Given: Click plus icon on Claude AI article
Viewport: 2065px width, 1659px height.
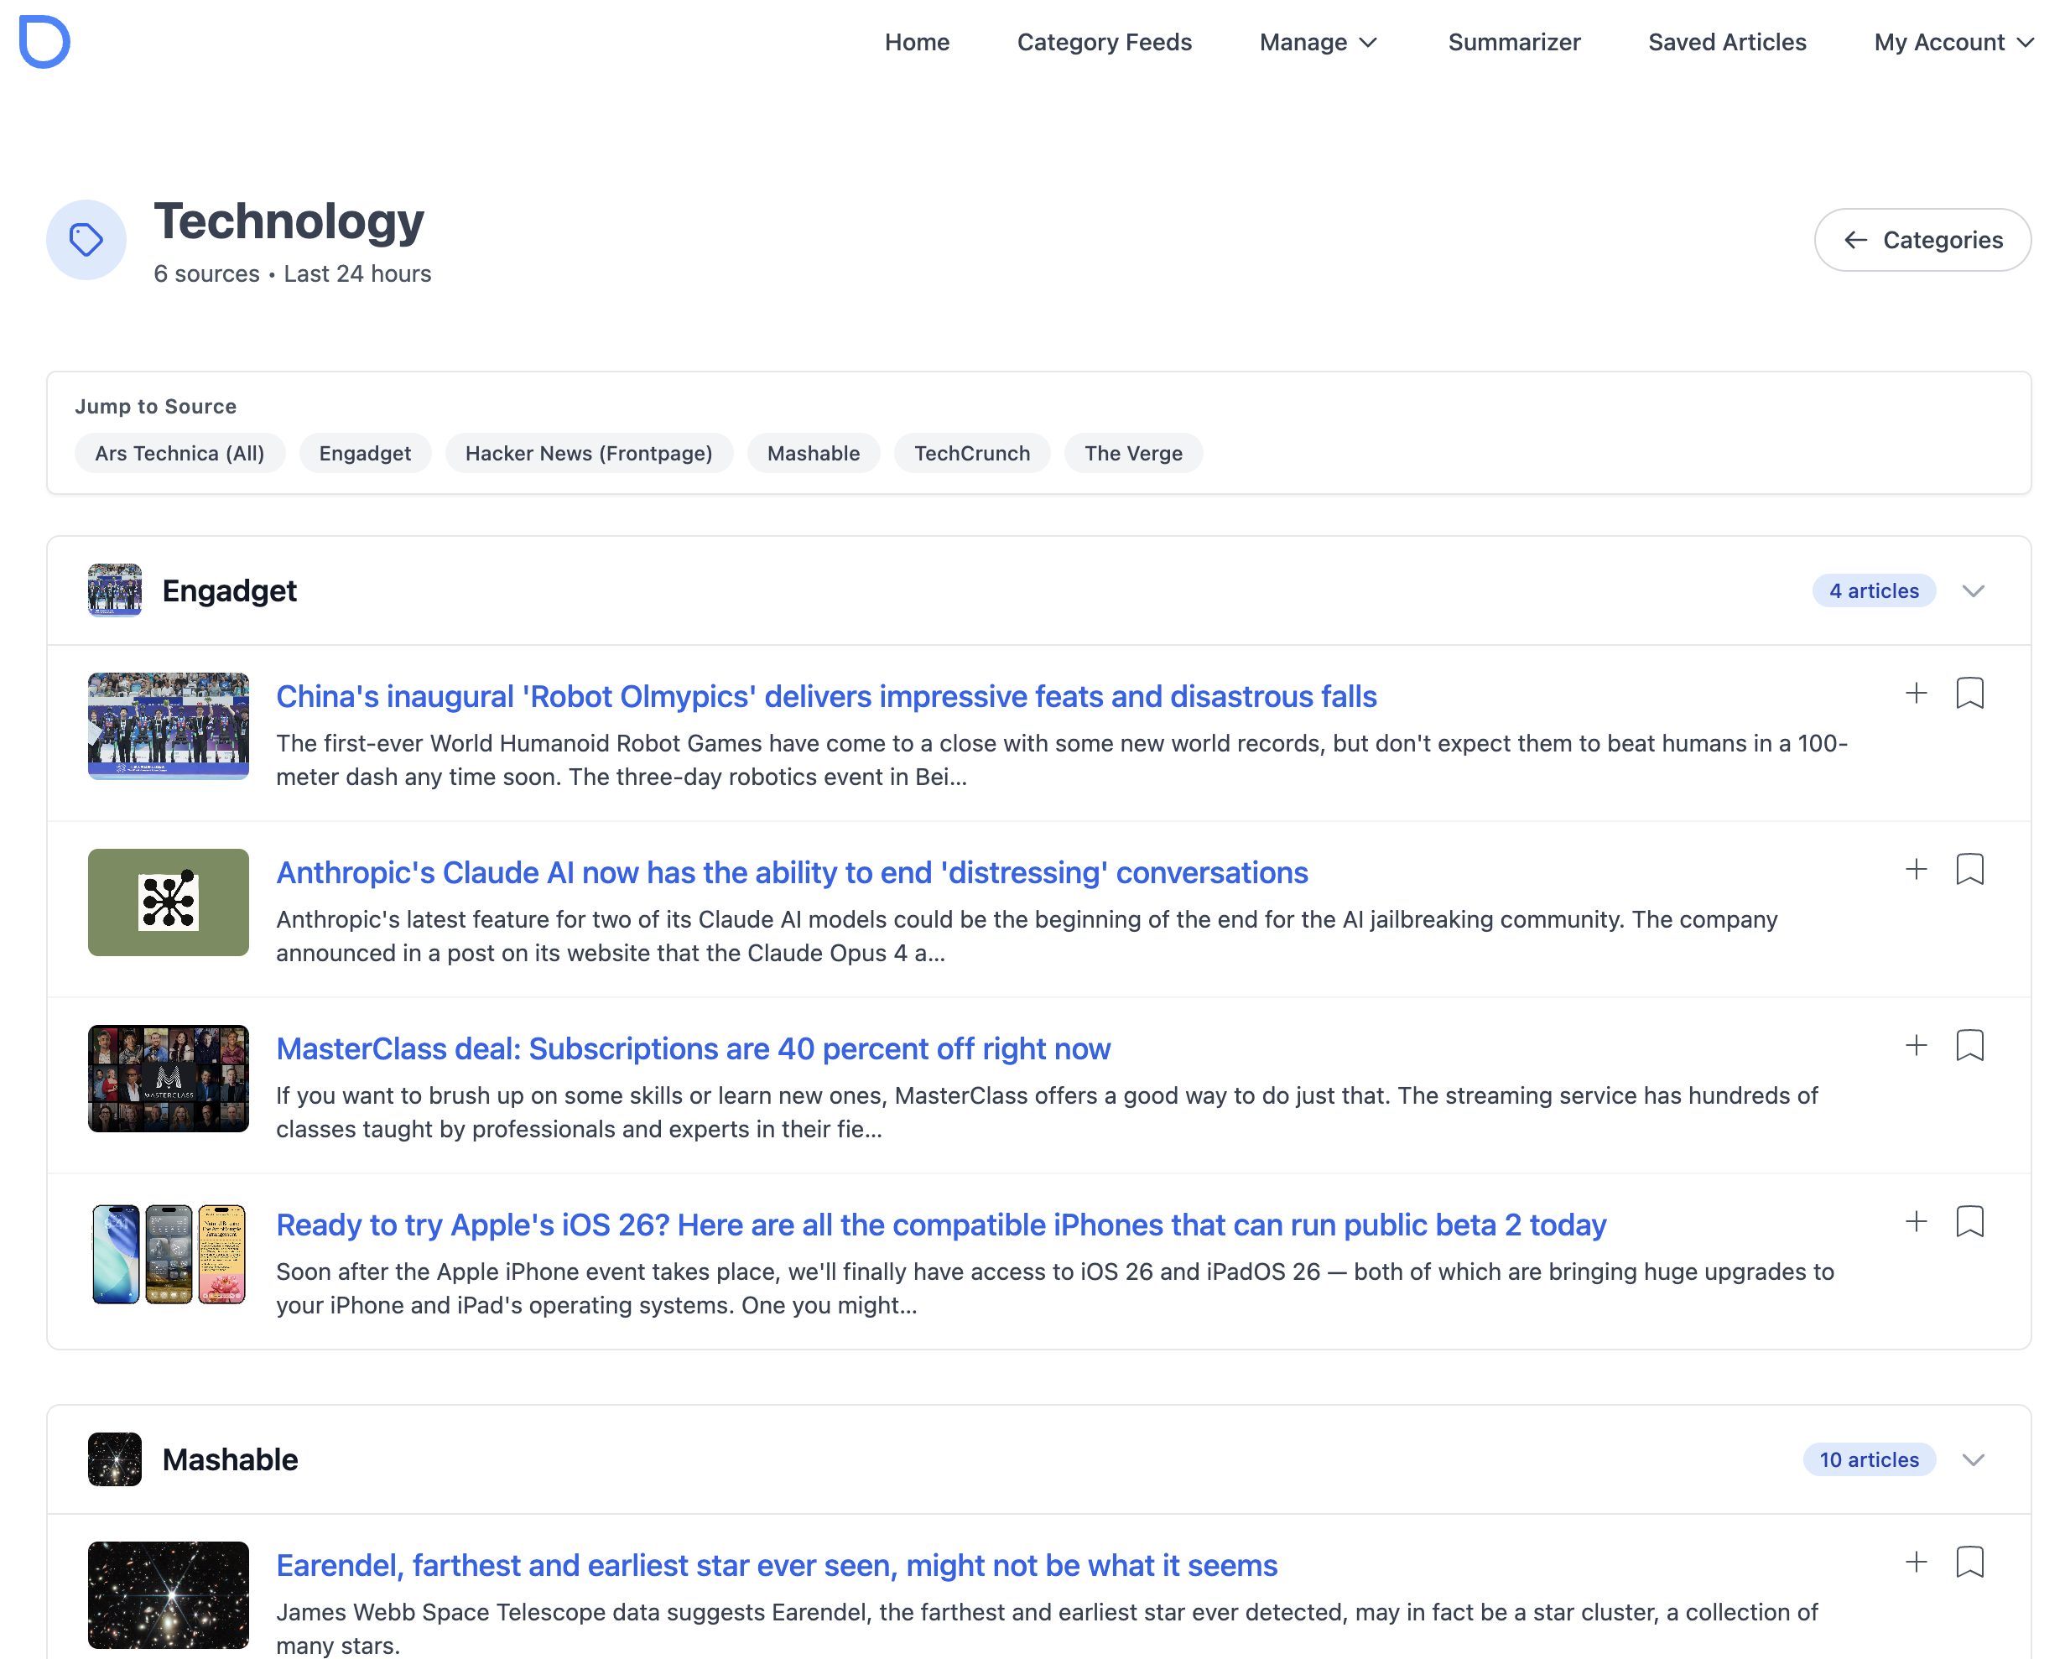Looking at the screenshot, I should click(x=1916, y=869).
